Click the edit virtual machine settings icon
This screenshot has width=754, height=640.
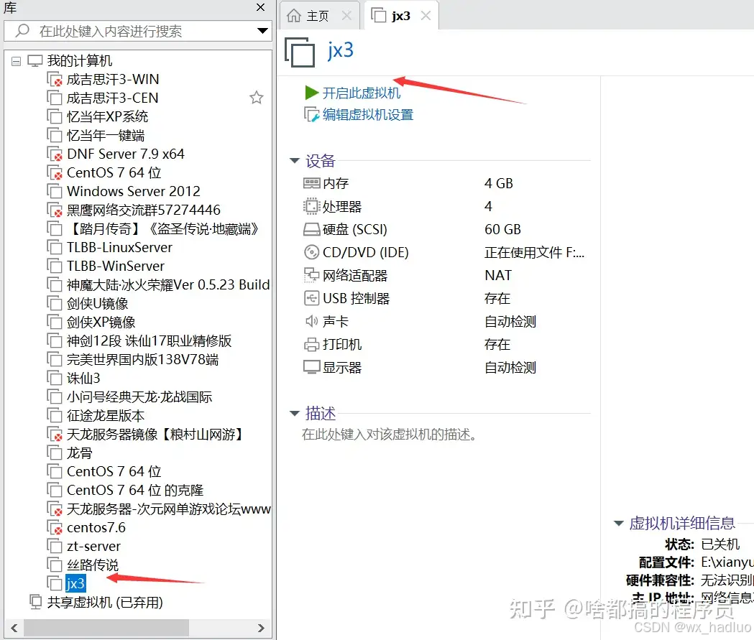click(312, 115)
